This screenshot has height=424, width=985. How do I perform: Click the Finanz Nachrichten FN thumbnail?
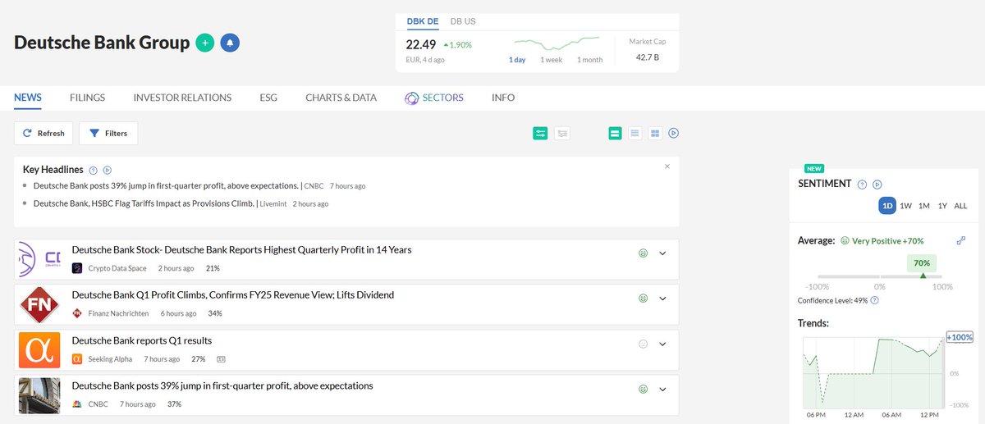tap(39, 305)
